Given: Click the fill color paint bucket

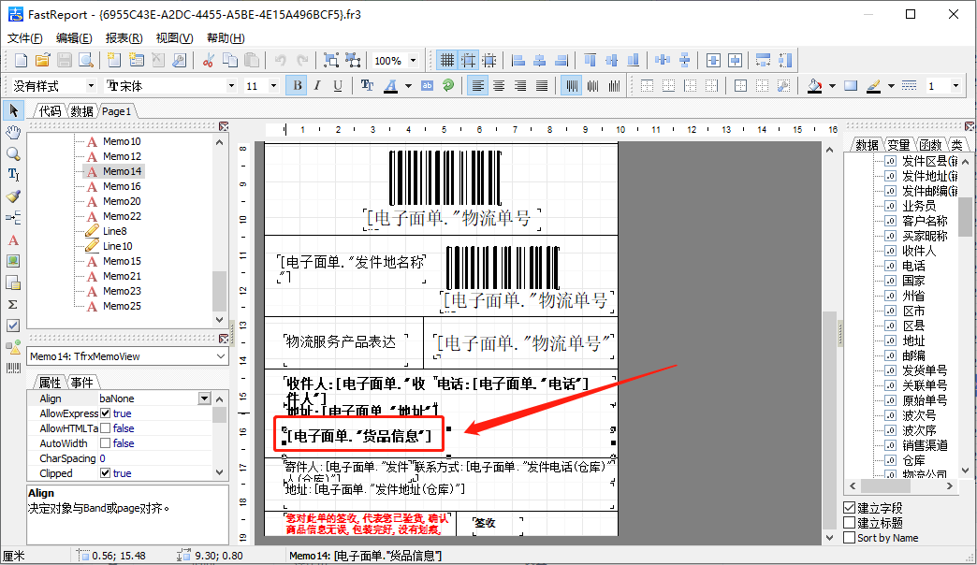Looking at the screenshot, I should [815, 86].
